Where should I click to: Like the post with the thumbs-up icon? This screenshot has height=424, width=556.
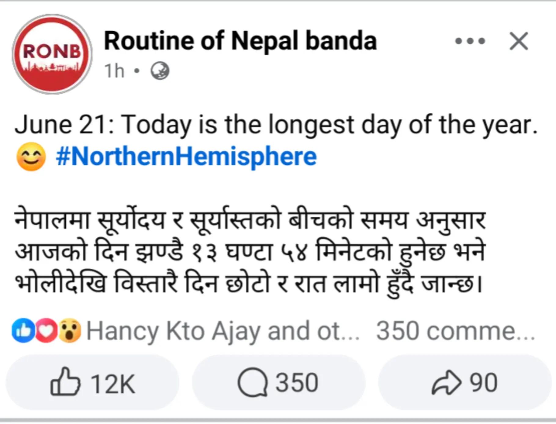[65, 382]
